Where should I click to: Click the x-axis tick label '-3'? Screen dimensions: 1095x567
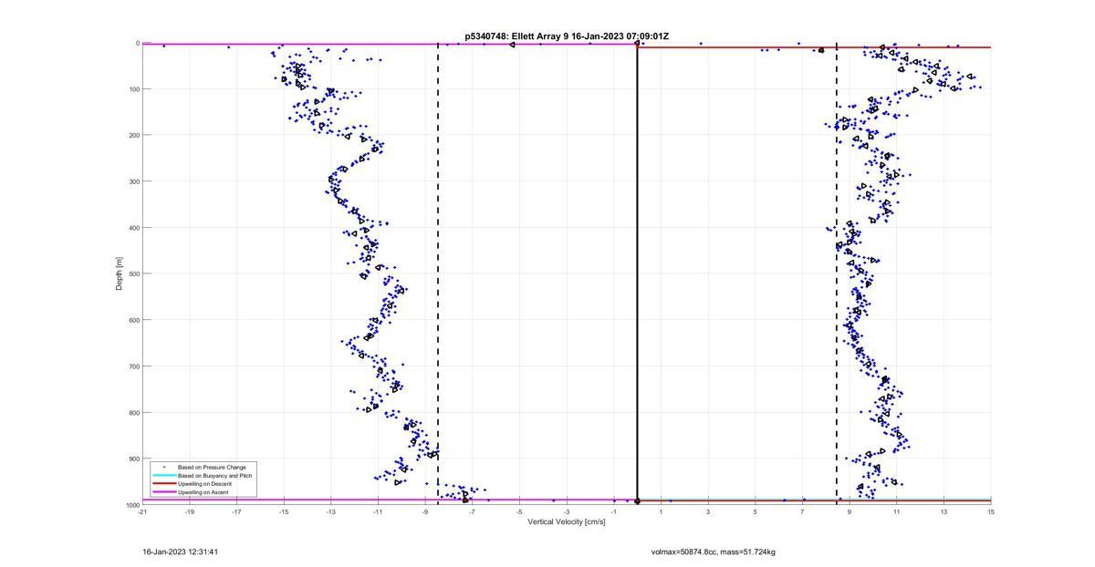(567, 511)
